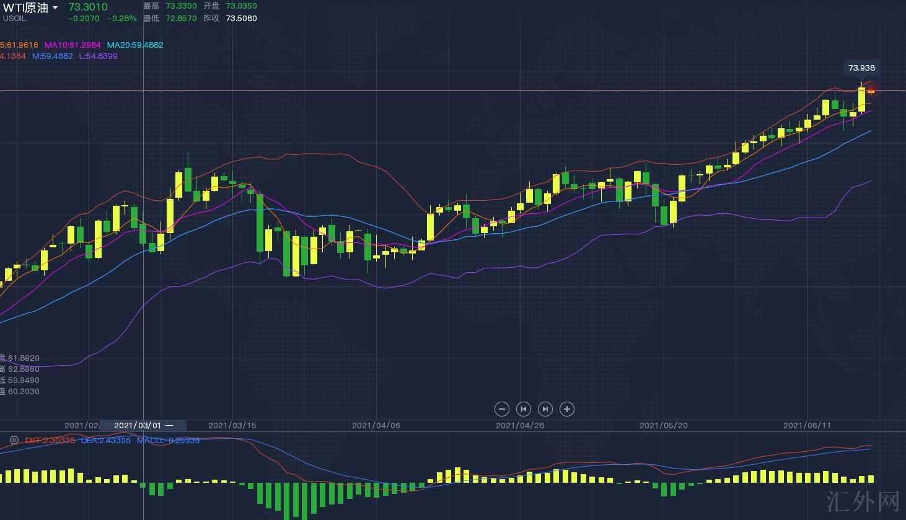Click the 73.938 price tag
This screenshot has width=906, height=520.
click(861, 68)
